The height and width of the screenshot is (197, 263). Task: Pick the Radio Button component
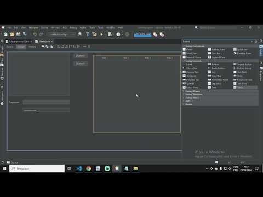pyautogui.click(x=217, y=68)
